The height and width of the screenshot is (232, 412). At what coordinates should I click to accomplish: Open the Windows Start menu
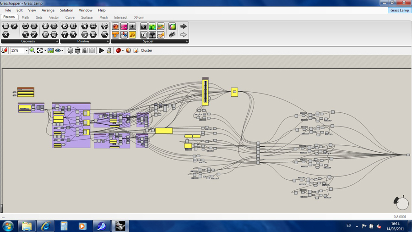tap(8, 226)
